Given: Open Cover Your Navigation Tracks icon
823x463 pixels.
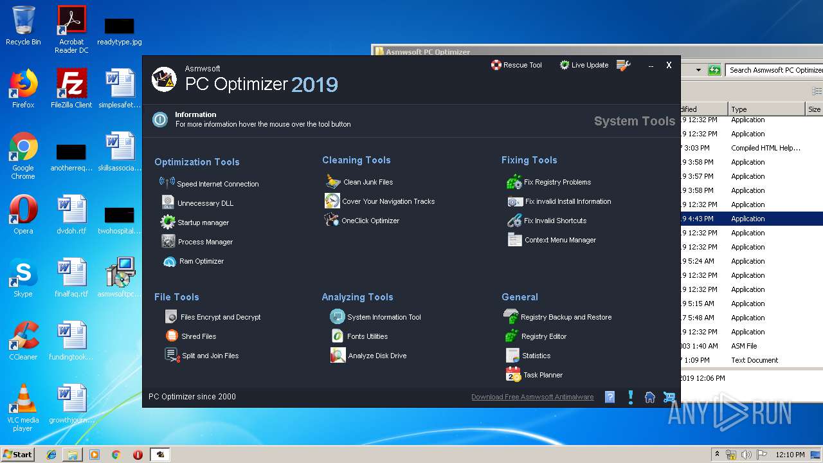Looking at the screenshot, I should click(x=332, y=201).
